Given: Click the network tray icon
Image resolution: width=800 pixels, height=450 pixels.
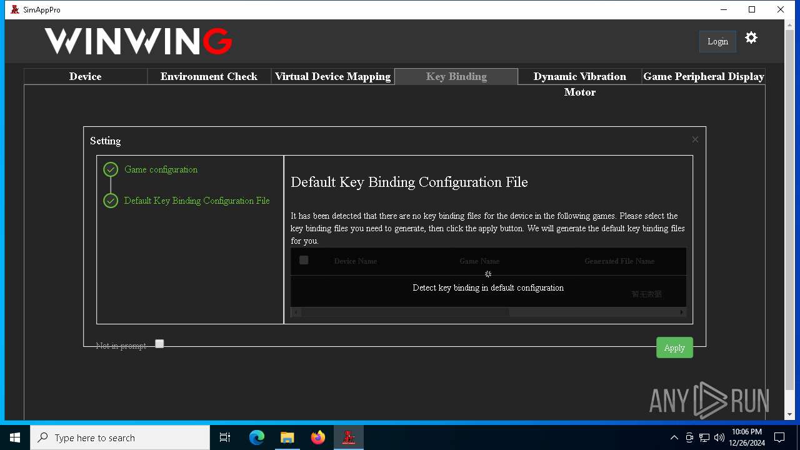Looking at the screenshot, I should click(x=704, y=437).
